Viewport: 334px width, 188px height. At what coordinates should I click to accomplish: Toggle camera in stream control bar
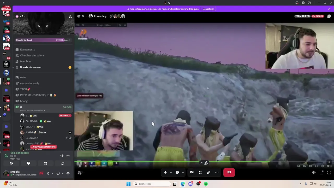click(177, 173)
